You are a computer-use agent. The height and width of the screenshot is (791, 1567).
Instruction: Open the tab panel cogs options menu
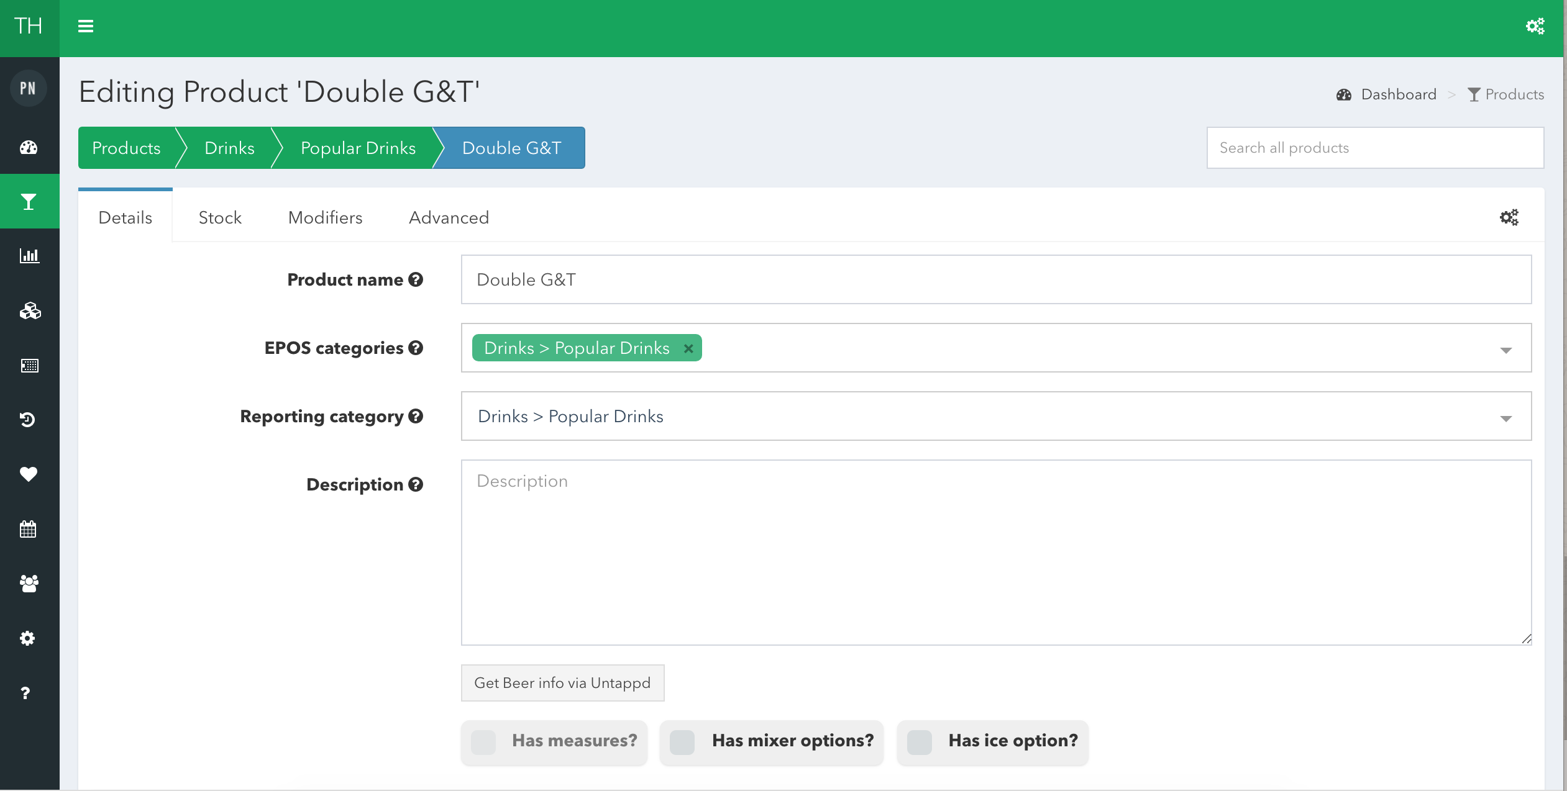[1509, 217]
